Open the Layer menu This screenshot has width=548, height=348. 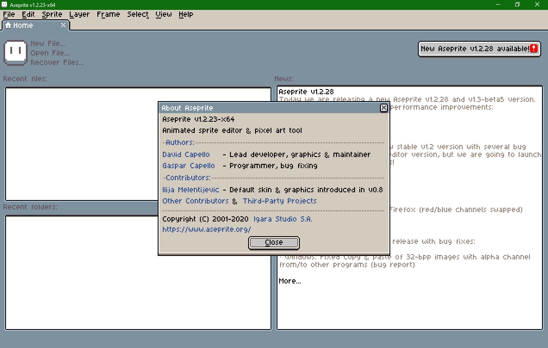pos(79,14)
